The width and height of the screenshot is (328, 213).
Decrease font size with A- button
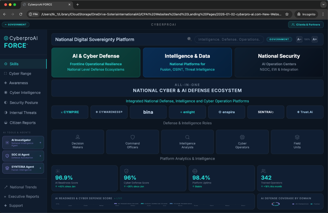299,39
